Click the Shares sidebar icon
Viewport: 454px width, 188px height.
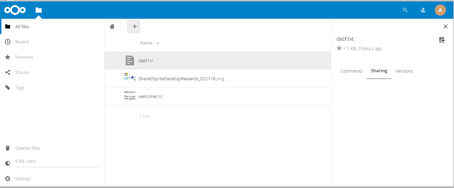(8, 72)
